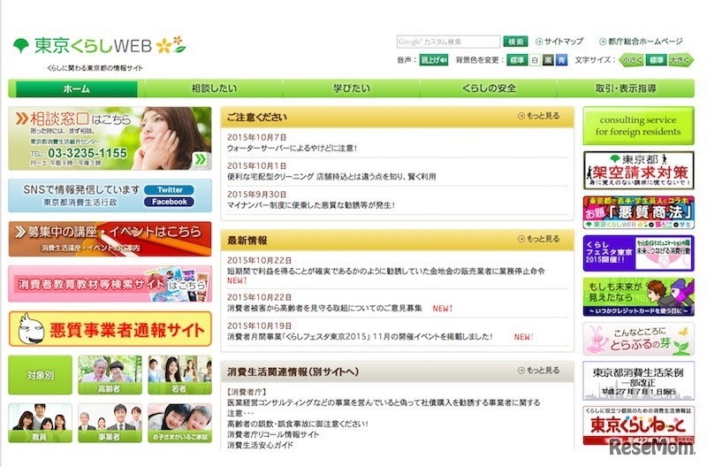This screenshot has height=467, width=707.
Task: Open 消費生活安心ガイド link
Action: coord(260,445)
